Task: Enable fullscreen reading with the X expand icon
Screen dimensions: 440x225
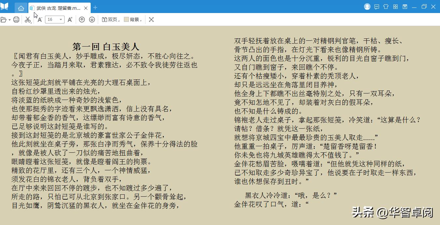Action: pos(151,20)
